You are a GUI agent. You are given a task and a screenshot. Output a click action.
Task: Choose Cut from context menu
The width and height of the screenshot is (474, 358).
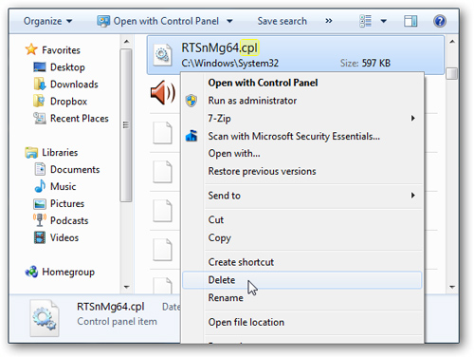tap(302, 219)
